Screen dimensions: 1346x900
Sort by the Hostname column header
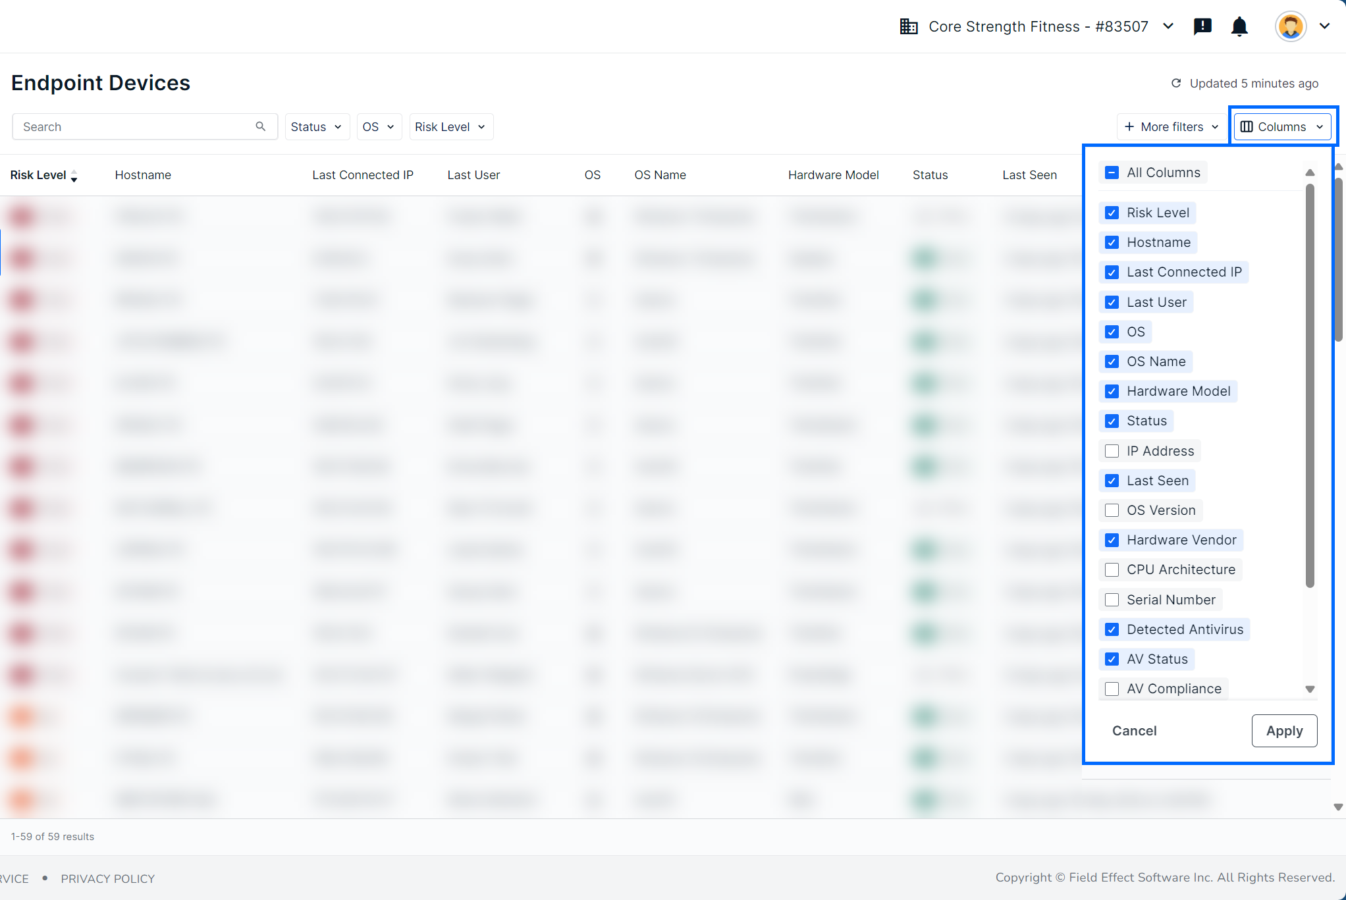[x=143, y=175]
